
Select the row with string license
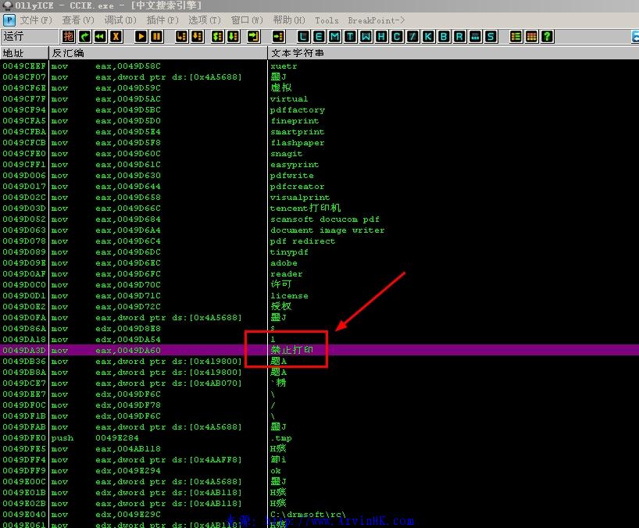pyautogui.click(x=319, y=296)
